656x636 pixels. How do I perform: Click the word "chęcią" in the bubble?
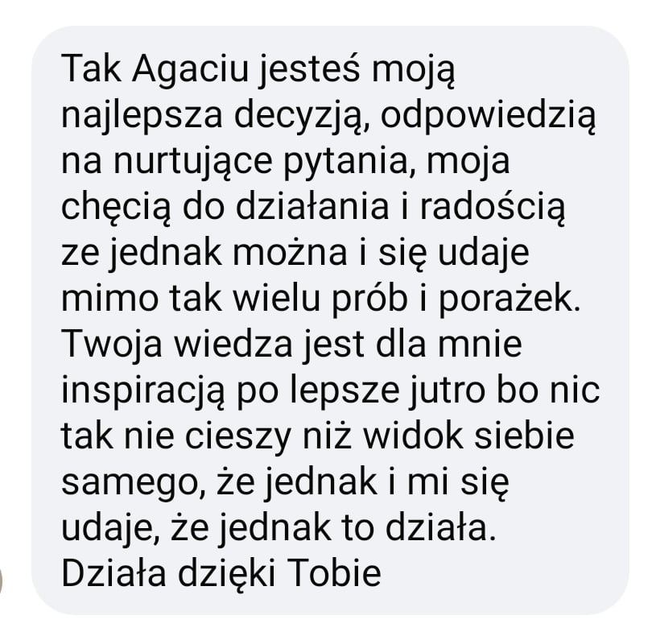pos(116,208)
